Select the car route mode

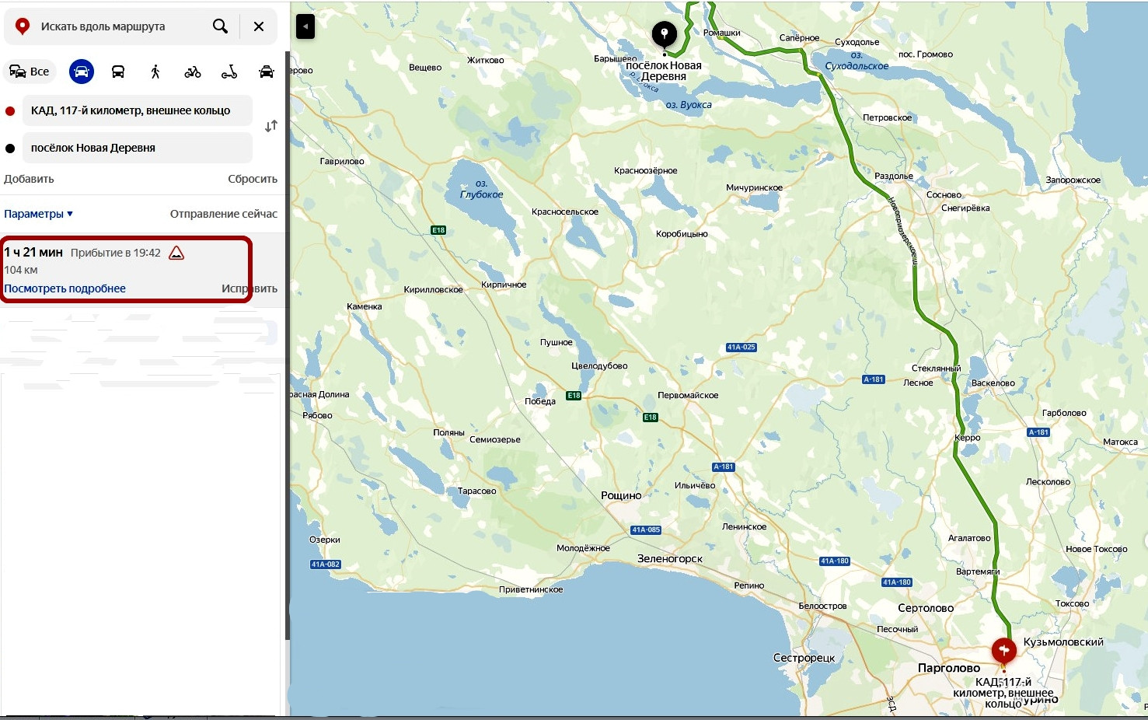pyautogui.click(x=82, y=72)
